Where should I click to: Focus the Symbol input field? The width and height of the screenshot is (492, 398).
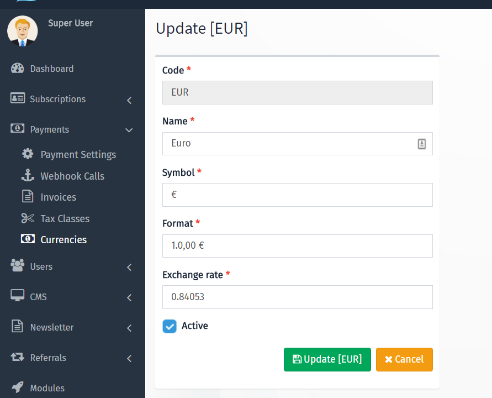click(298, 195)
